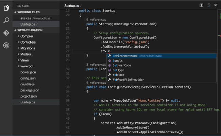Click method cube icon beside Equals
This screenshot has height=136, width=221.
[110, 61]
